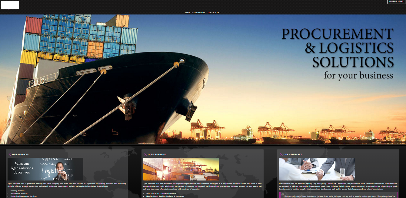
Task: Click the Procurement & Logistics Solutions hero heading
Action: pos(337,48)
